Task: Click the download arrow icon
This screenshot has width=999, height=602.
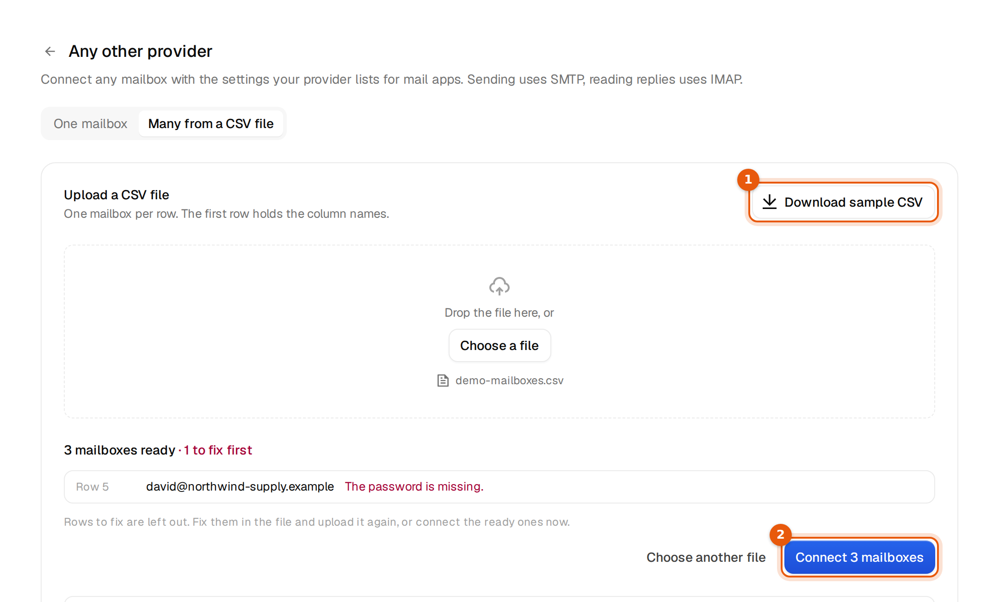Action: [769, 202]
